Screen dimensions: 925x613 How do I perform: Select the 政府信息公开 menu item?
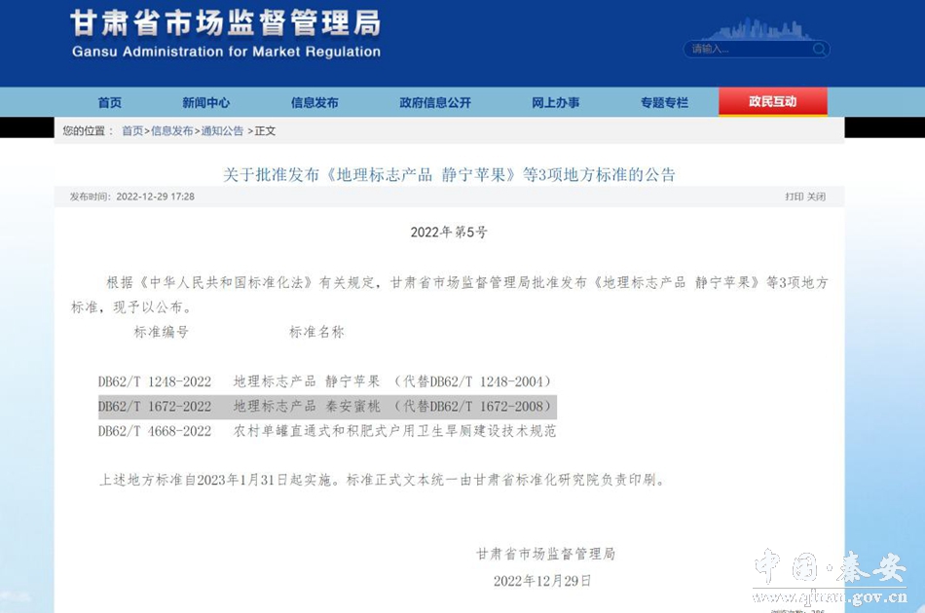435,102
